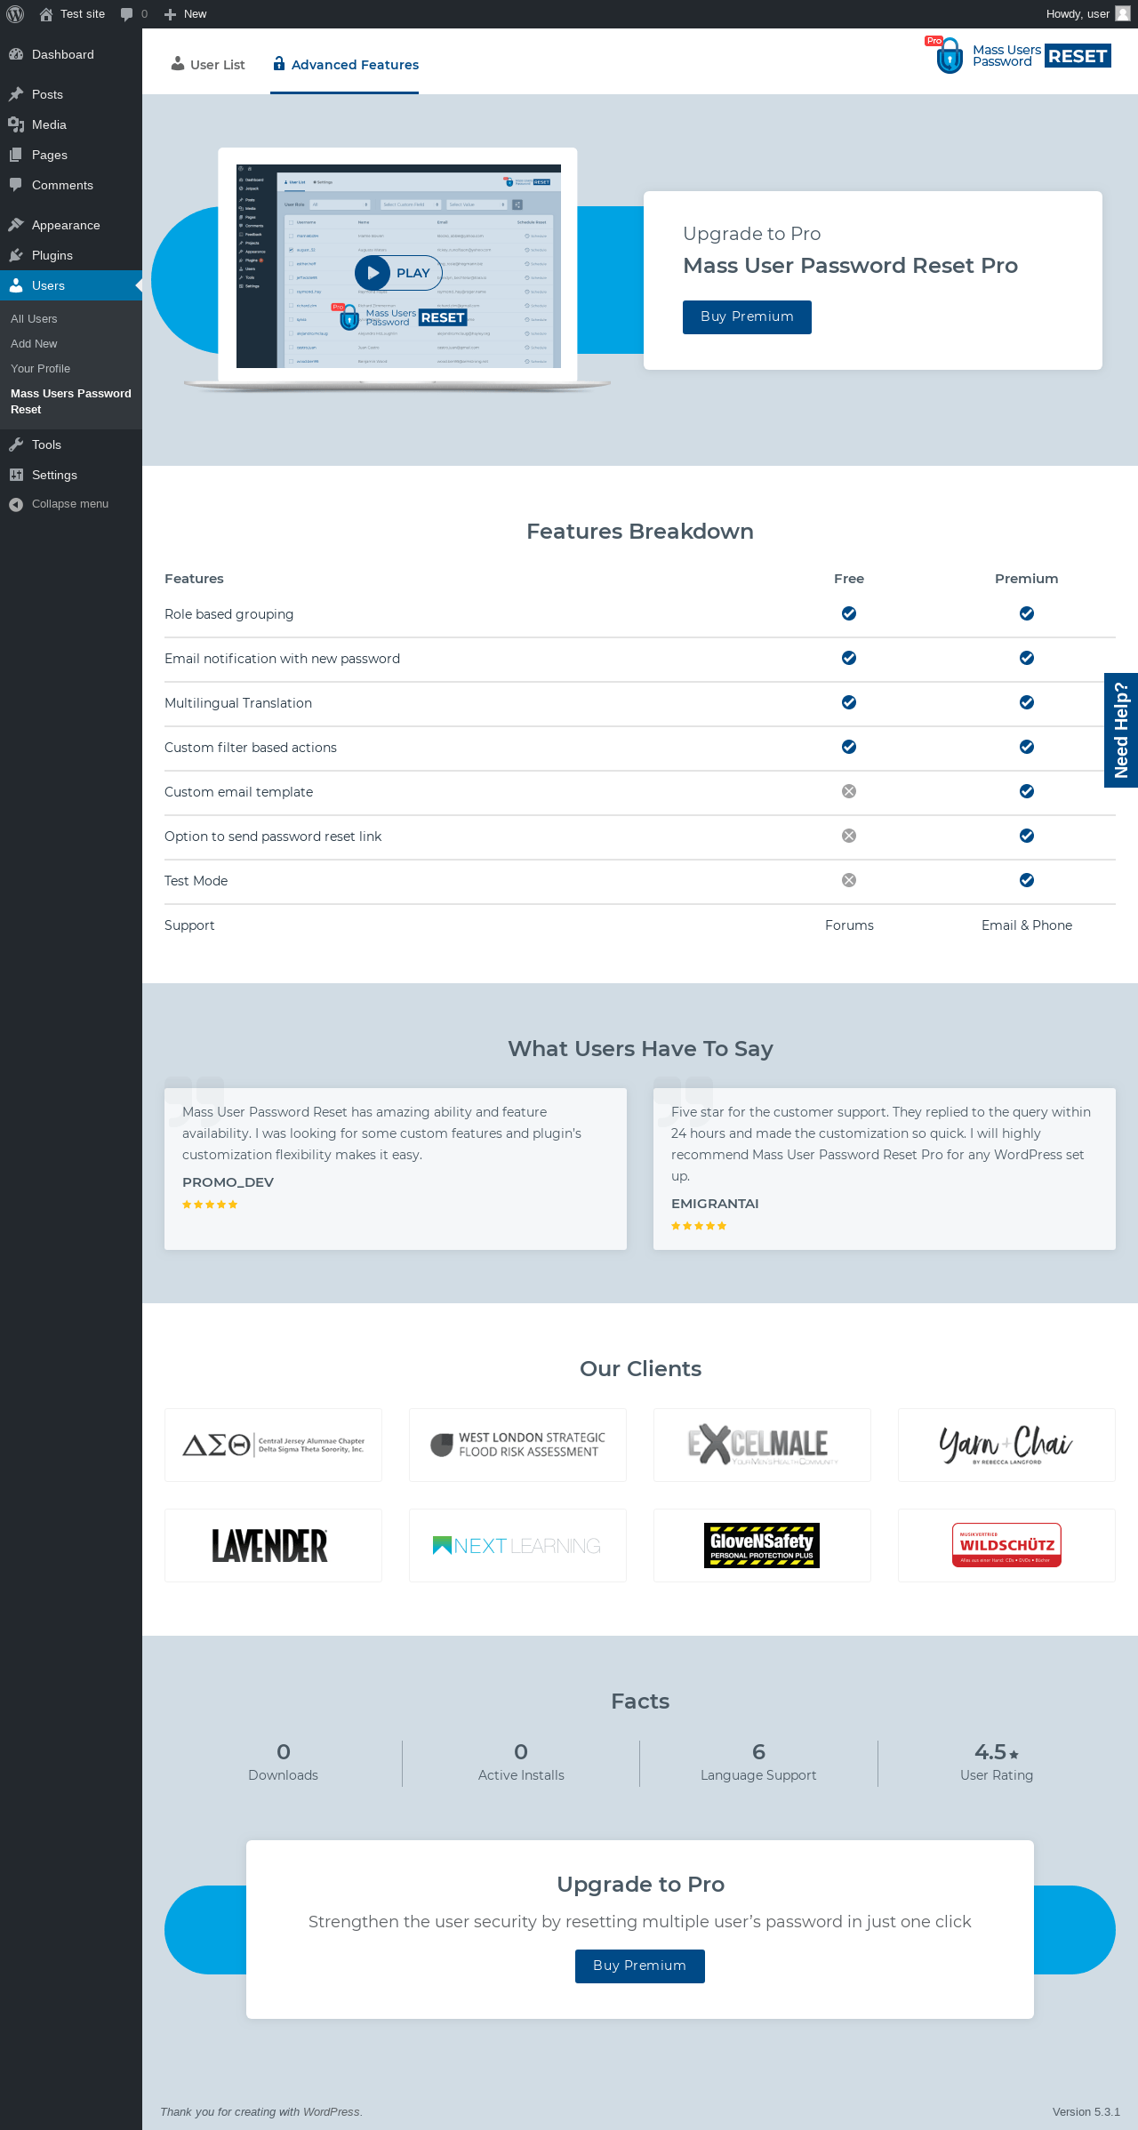Open the Howdy user avatar
This screenshot has height=2130, width=1138.
click(x=1123, y=13)
